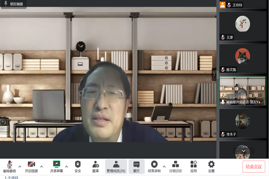
Task: Collapse the participant video sidebar chevron
Action: pos(214,74)
